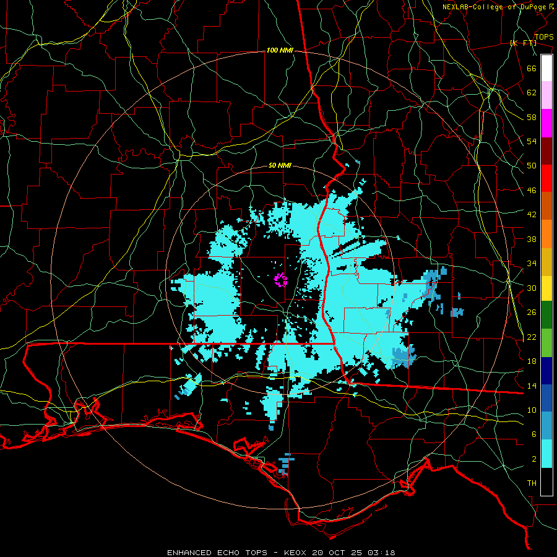Image resolution: width=557 pixels, height=557 pixels.
Task: Click the light green legend swatch
Action: point(546,343)
